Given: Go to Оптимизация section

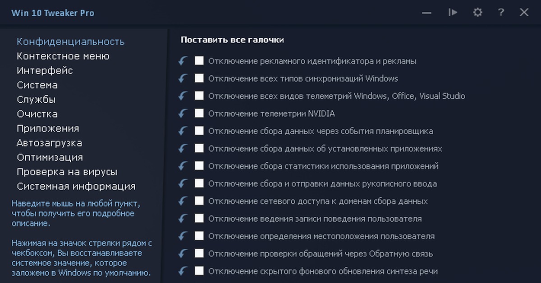Looking at the screenshot, I should [x=50, y=157].
